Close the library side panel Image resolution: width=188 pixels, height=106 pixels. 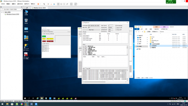click(21, 7)
